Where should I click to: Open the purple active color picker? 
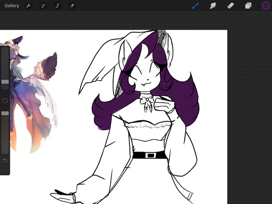266,6
